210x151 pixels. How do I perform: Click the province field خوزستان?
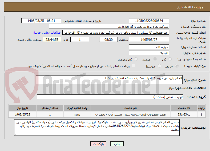[149, 47]
